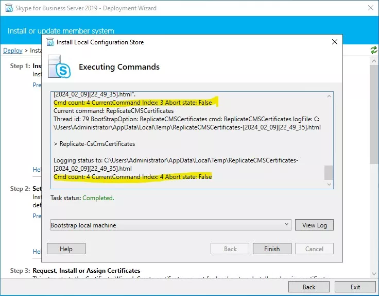The image size is (379, 296).
Task: Click the 'Thread id: 79 BootStrapOption' log line
Action: pyautogui.click(x=187, y=123)
